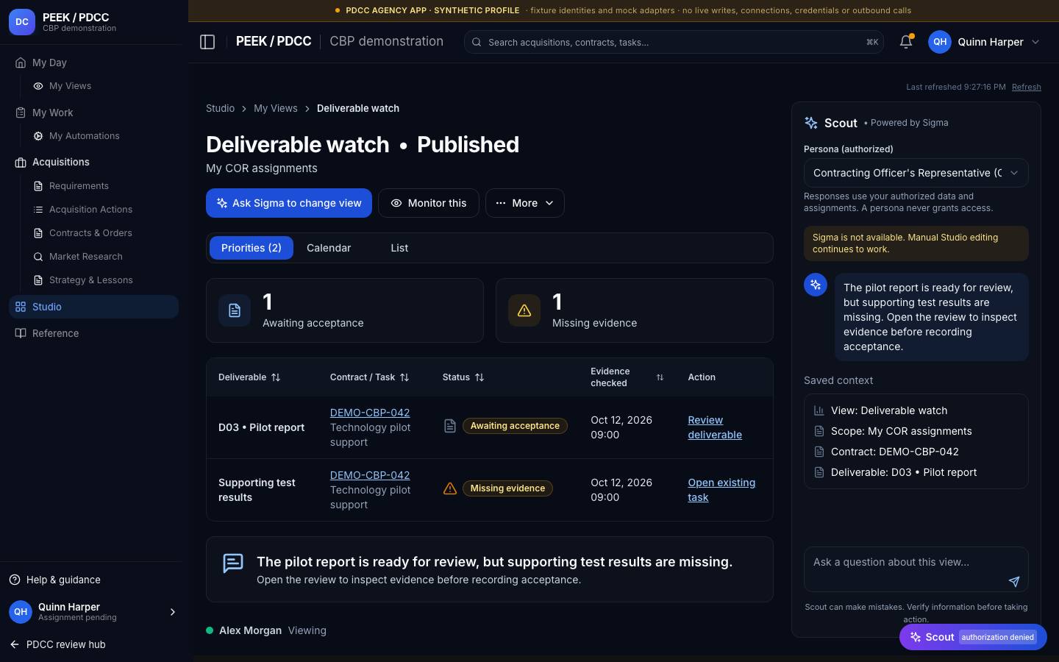Open Reference in sidebar
This screenshot has width=1059, height=662.
click(93, 333)
